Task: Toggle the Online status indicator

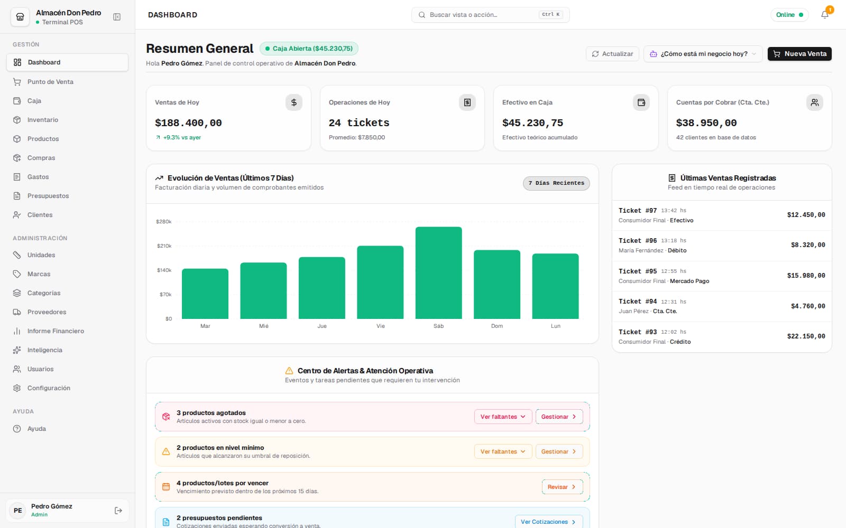Action: pyautogui.click(x=789, y=15)
